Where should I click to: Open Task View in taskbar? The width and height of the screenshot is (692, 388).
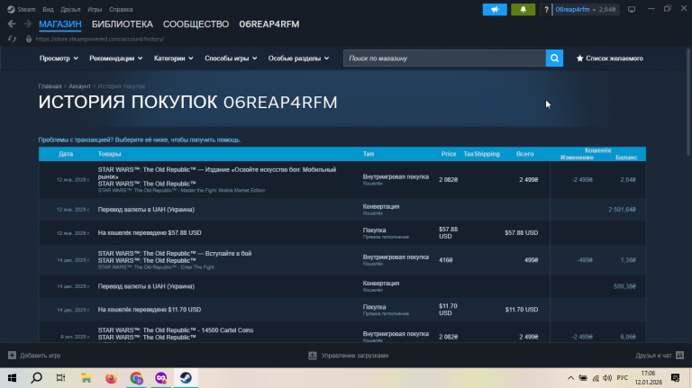click(x=61, y=378)
